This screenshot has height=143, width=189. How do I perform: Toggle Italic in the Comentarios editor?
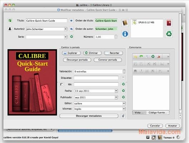tap(141, 71)
